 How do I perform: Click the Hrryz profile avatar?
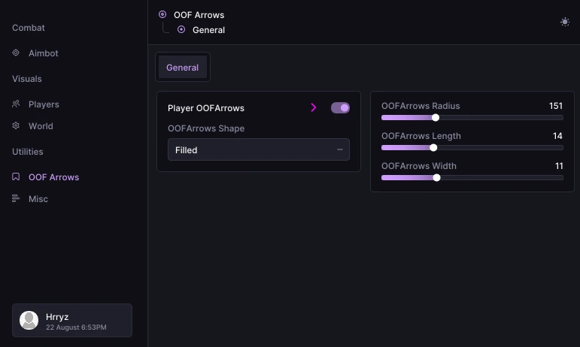29,320
